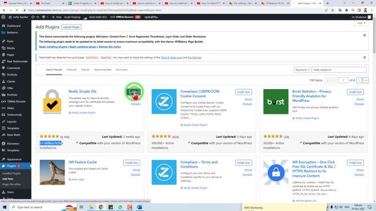The height and width of the screenshot is (211, 376).
Task: Open Offer section in sidebar
Action: [10, 88]
